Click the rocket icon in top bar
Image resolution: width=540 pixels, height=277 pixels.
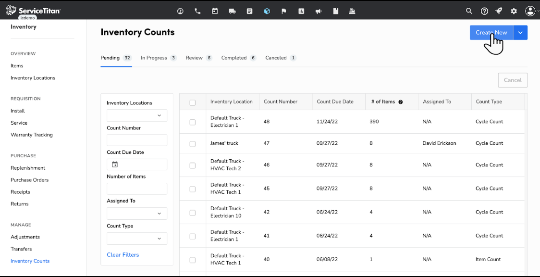(x=499, y=11)
